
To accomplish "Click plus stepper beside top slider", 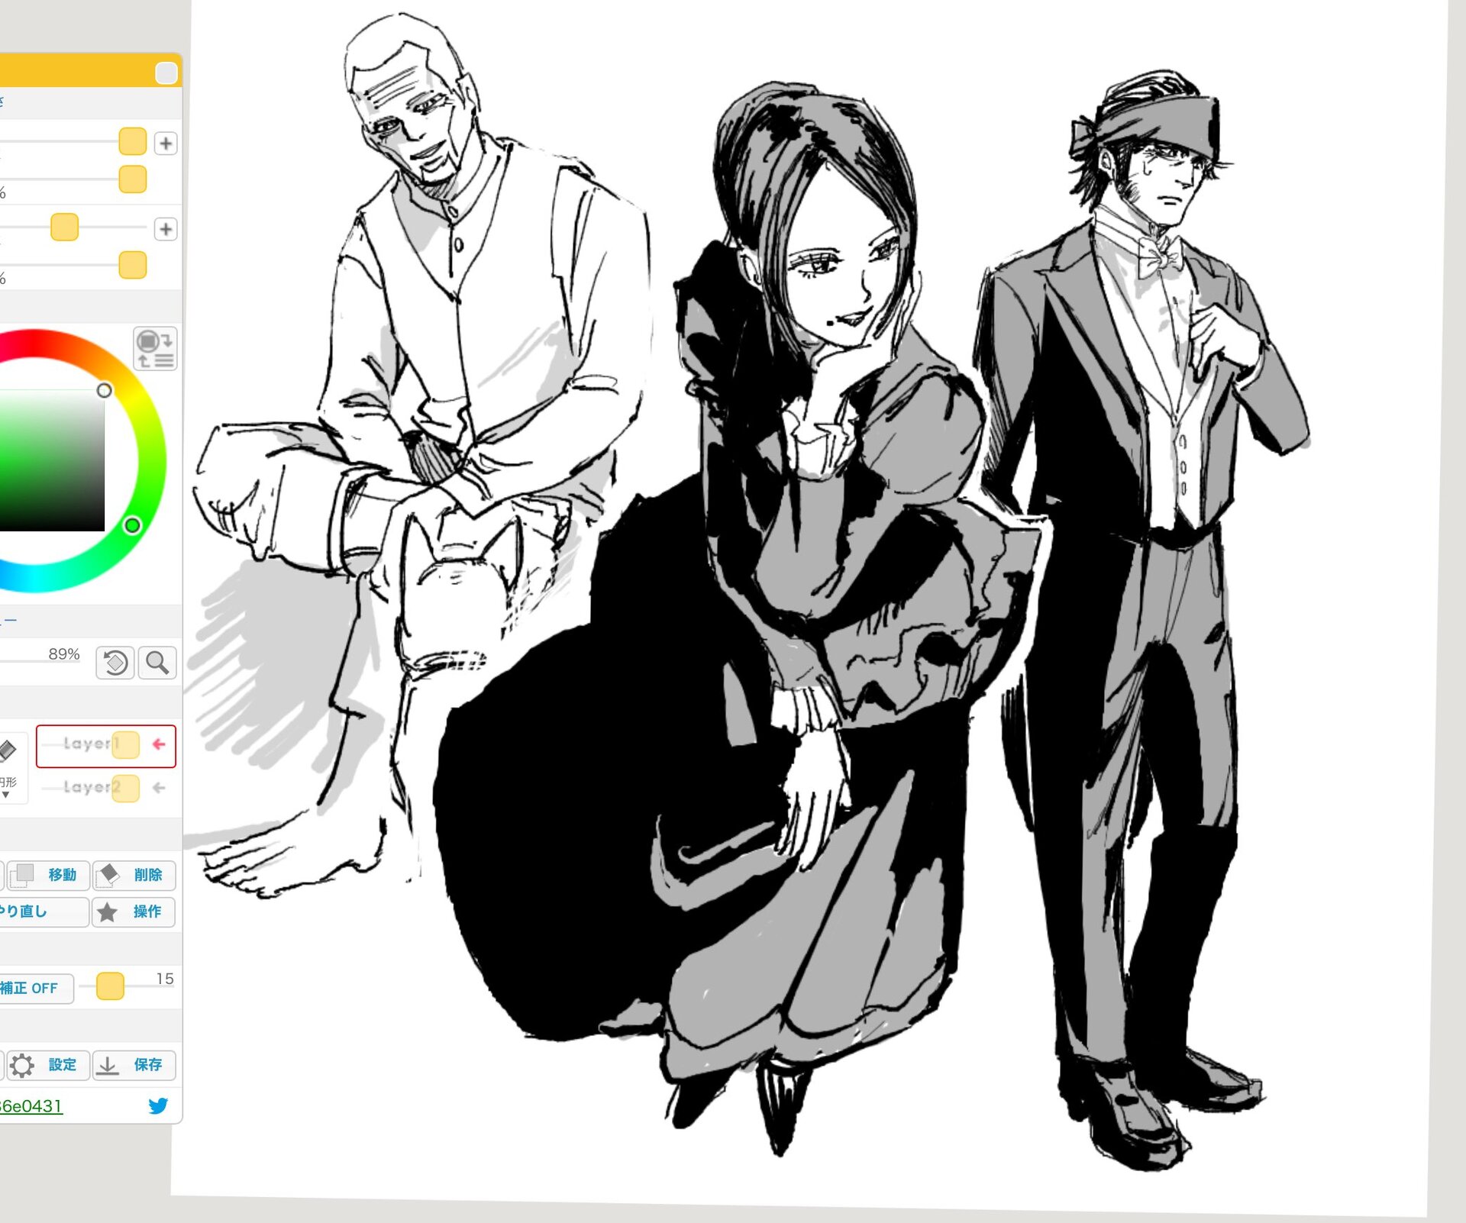I will click(166, 144).
